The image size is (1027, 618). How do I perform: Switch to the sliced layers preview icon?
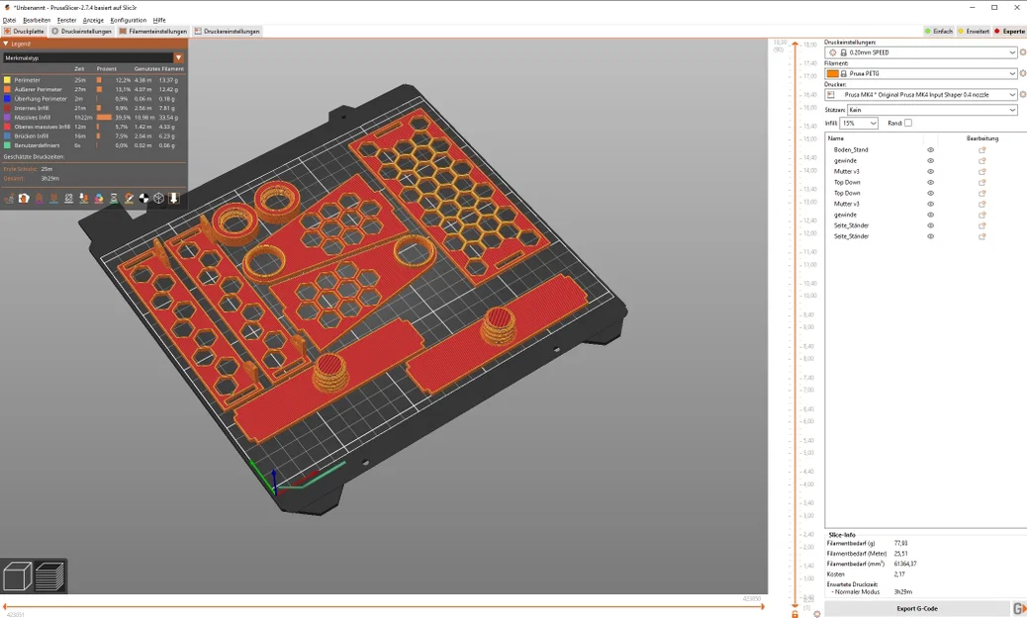(49, 576)
